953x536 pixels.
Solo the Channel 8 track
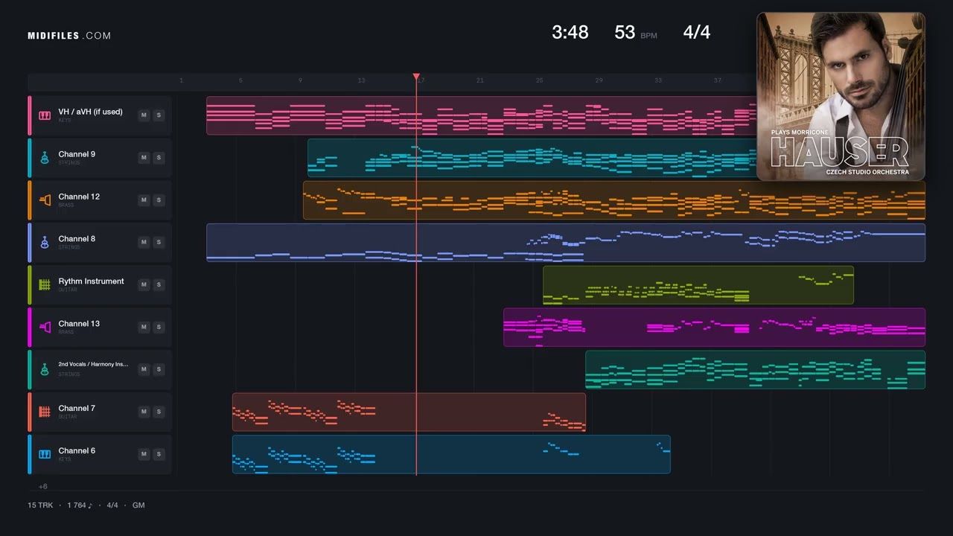click(159, 243)
